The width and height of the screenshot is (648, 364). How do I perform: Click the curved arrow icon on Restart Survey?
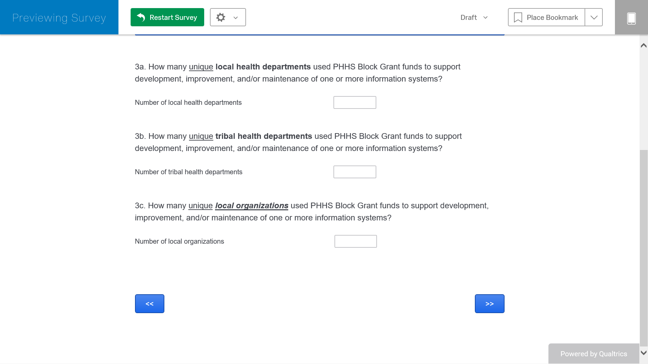[x=141, y=17]
